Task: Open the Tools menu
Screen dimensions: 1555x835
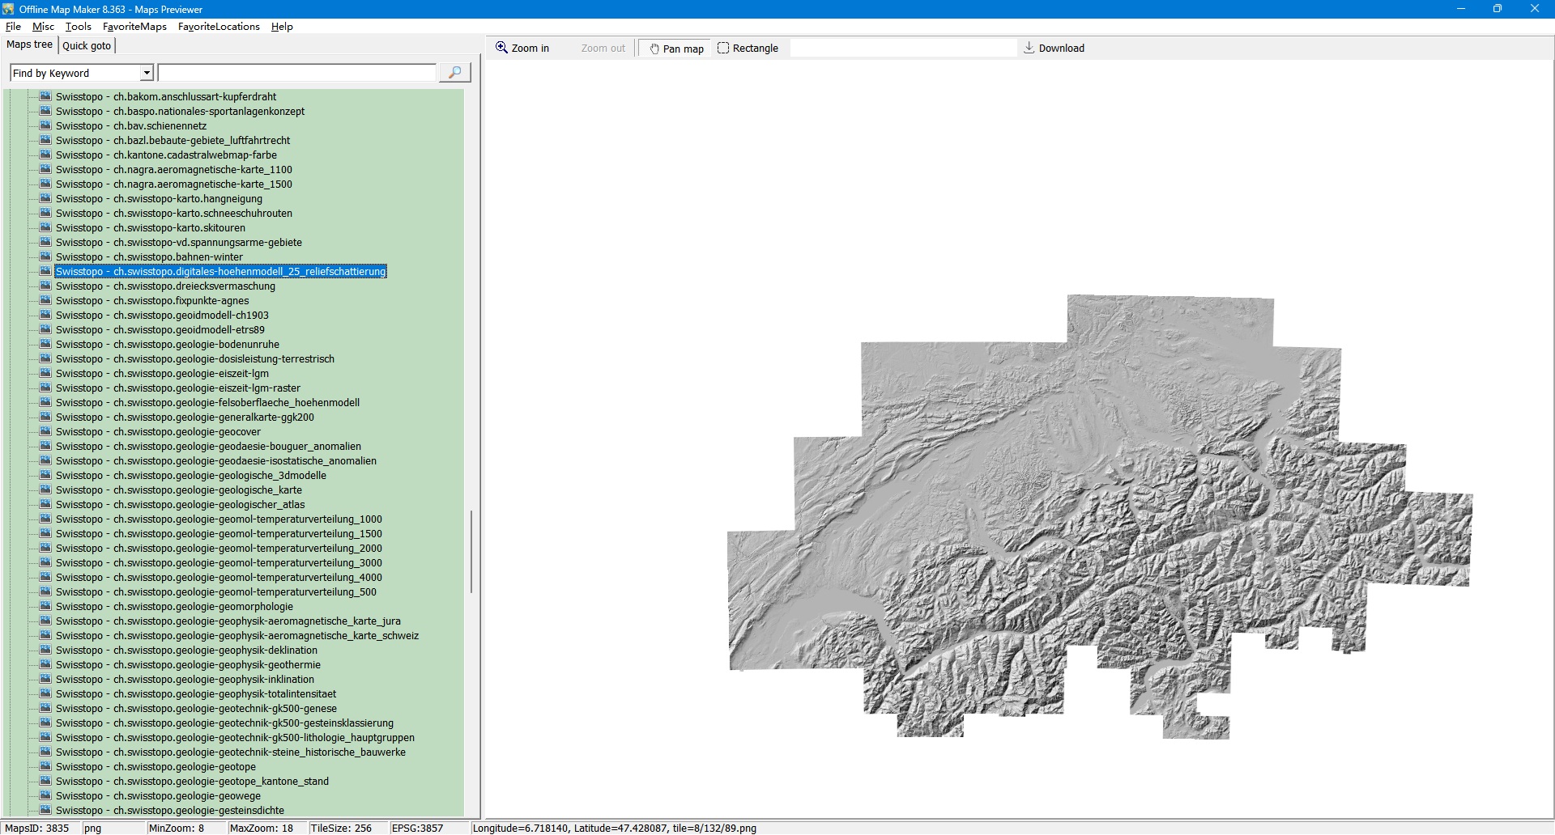Action: pos(78,27)
